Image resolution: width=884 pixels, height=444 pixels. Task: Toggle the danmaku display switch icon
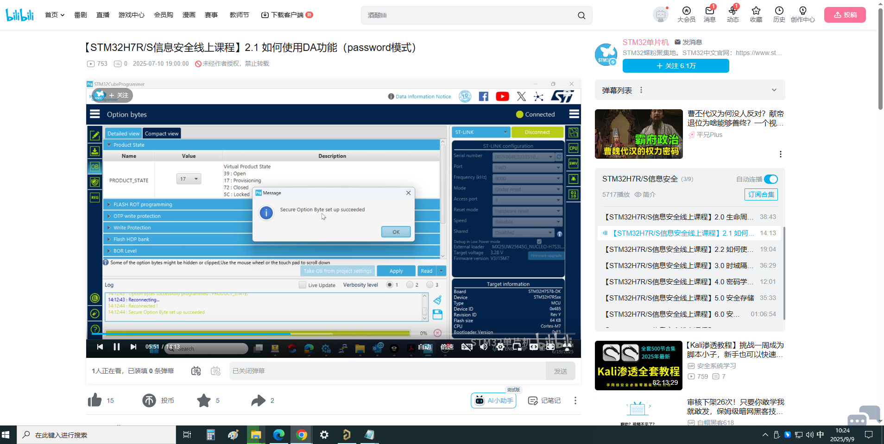pos(196,371)
